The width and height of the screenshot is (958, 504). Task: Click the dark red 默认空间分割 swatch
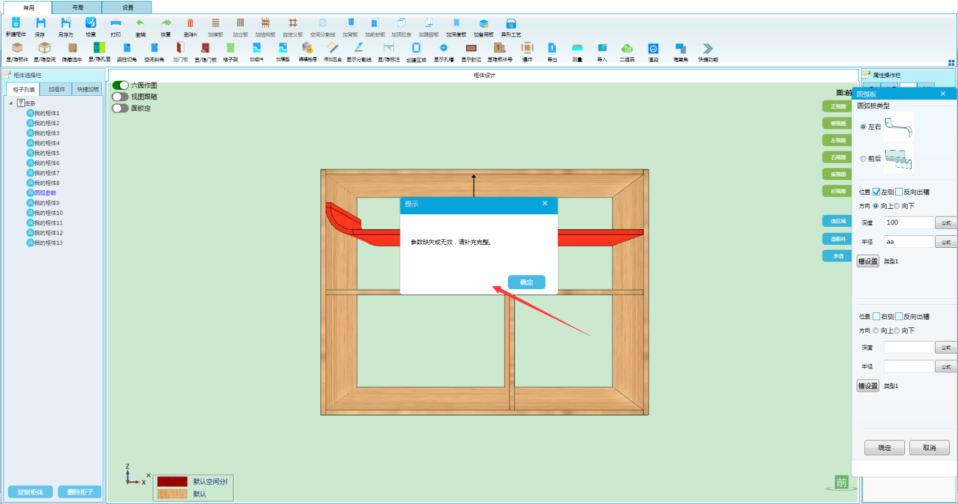172,482
